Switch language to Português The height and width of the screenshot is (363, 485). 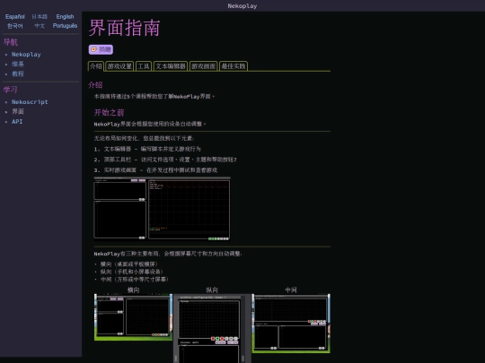tap(65, 26)
